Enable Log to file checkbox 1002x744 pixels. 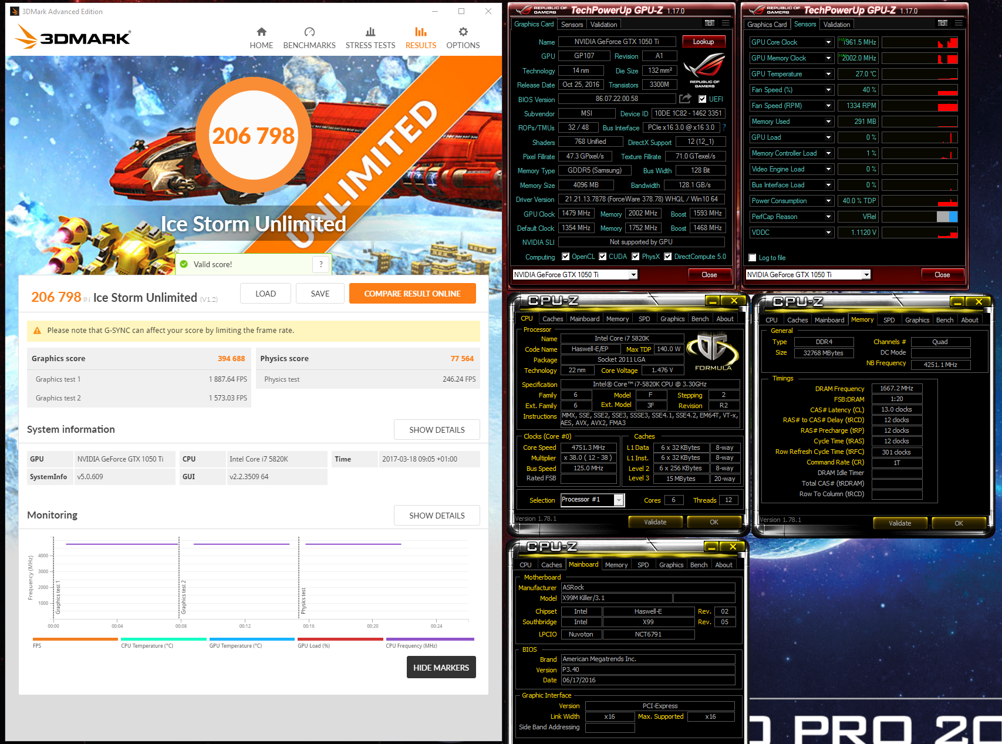752,258
